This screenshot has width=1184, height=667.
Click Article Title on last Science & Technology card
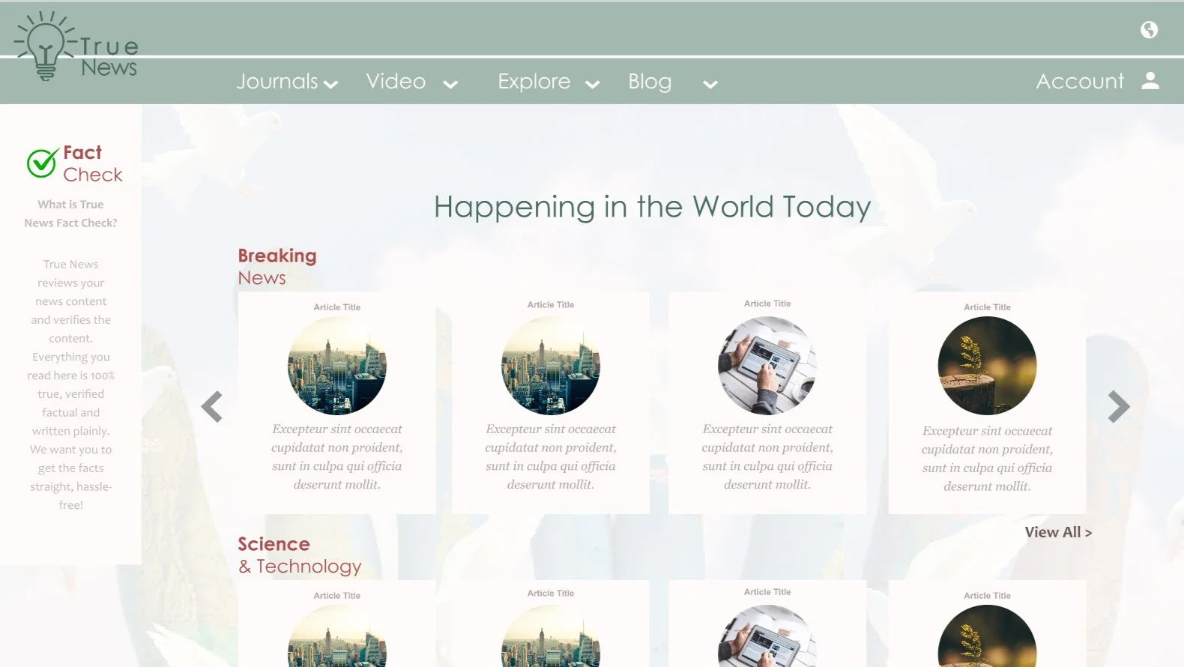pyautogui.click(x=987, y=596)
